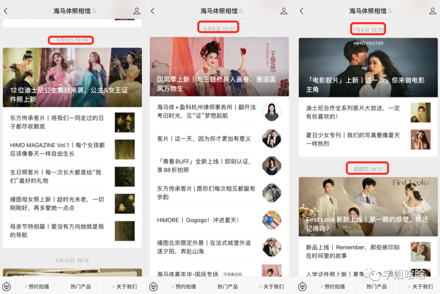
Task: Open article 缦图母女照上新
Action: click(x=72, y=204)
